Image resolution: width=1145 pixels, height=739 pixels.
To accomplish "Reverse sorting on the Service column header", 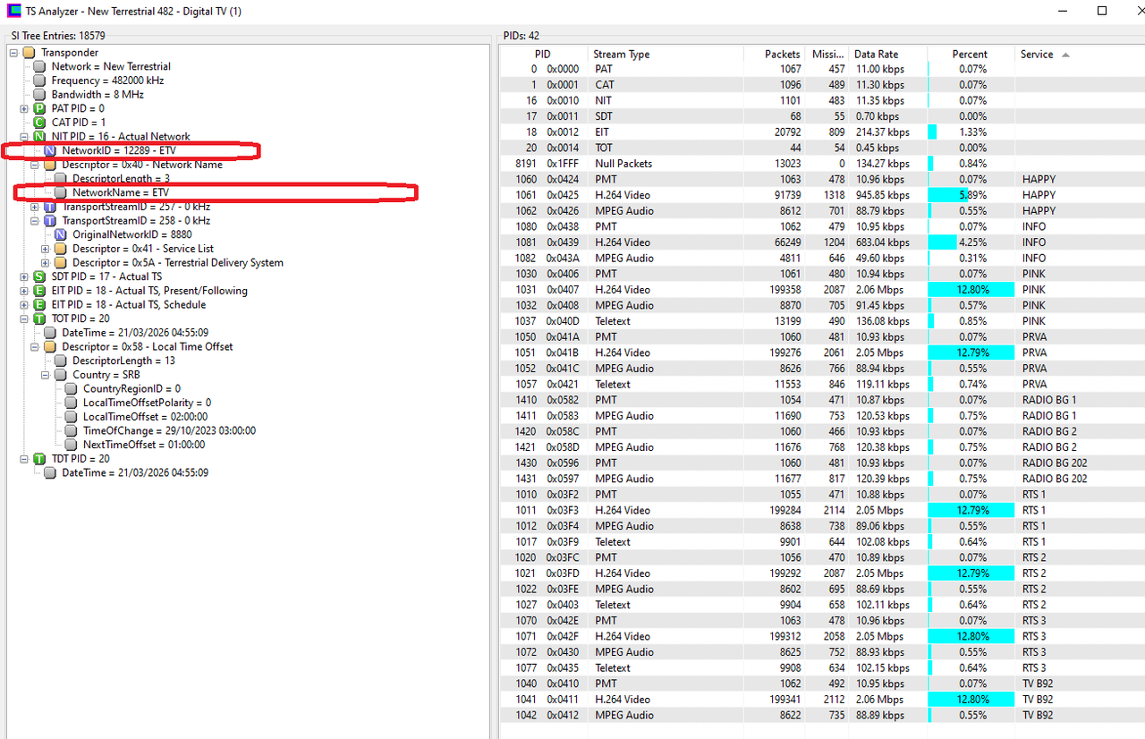I will [1080, 55].
